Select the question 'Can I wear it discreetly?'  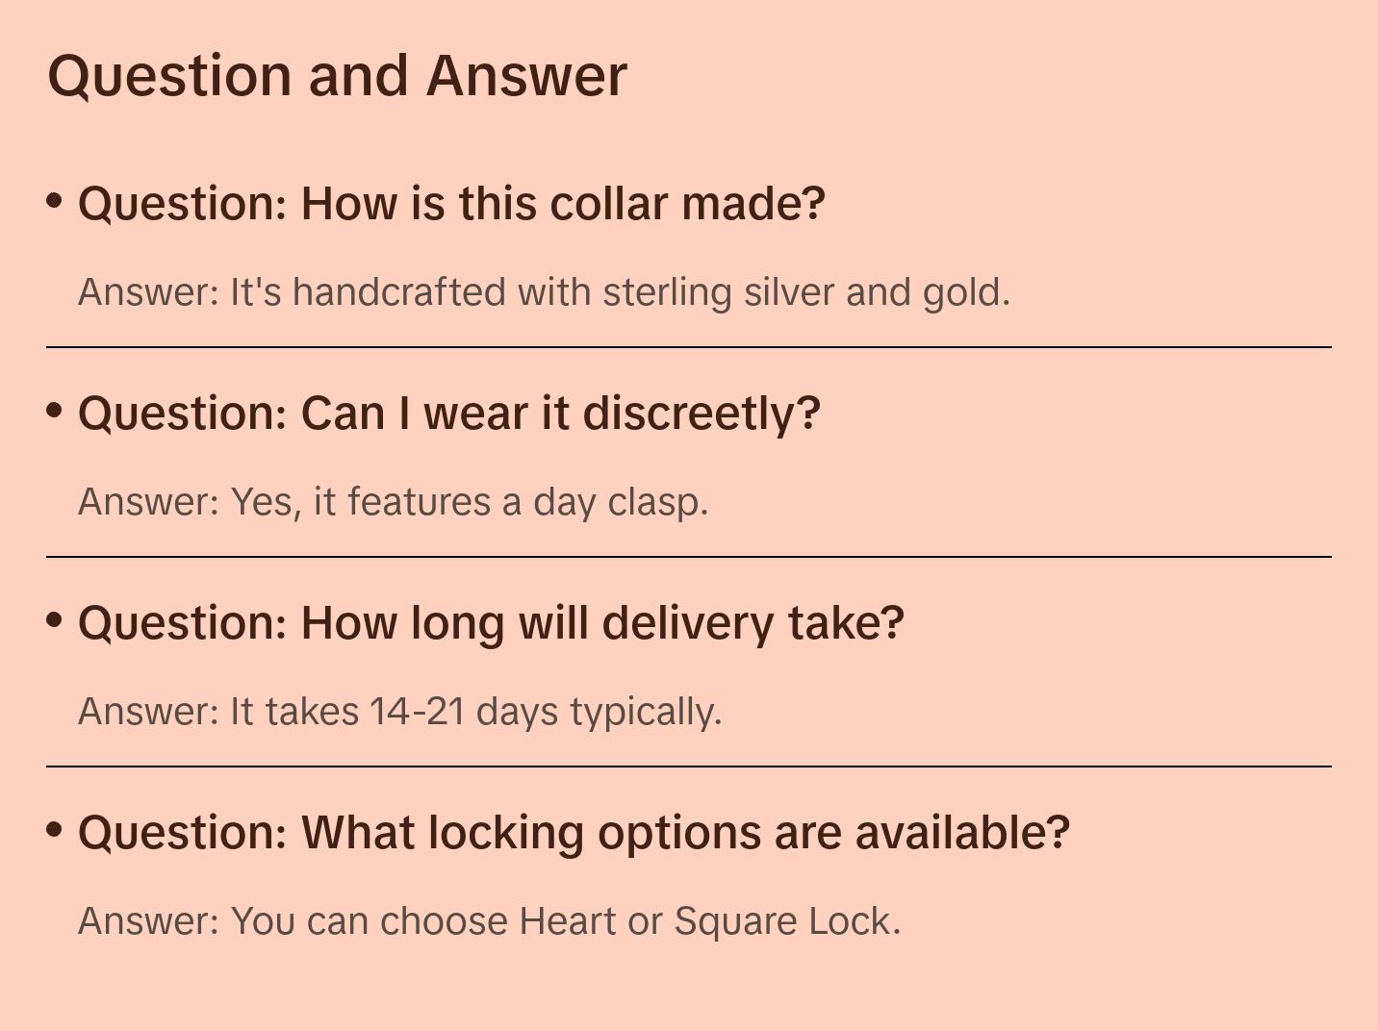pyautogui.click(x=448, y=414)
